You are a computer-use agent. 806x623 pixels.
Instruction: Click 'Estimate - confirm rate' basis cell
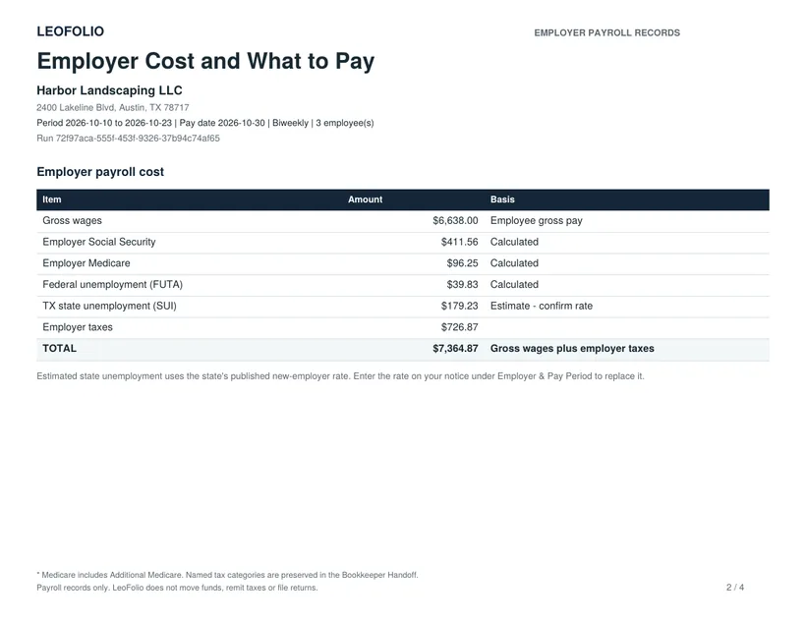point(542,306)
